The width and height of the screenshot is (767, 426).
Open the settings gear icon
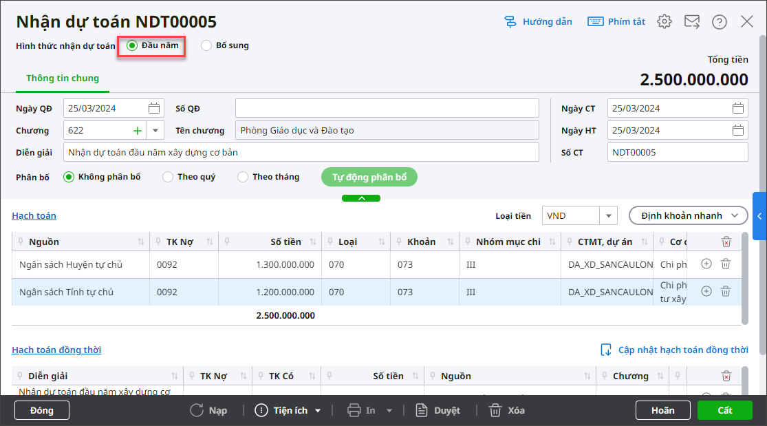[x=664, y=21]
